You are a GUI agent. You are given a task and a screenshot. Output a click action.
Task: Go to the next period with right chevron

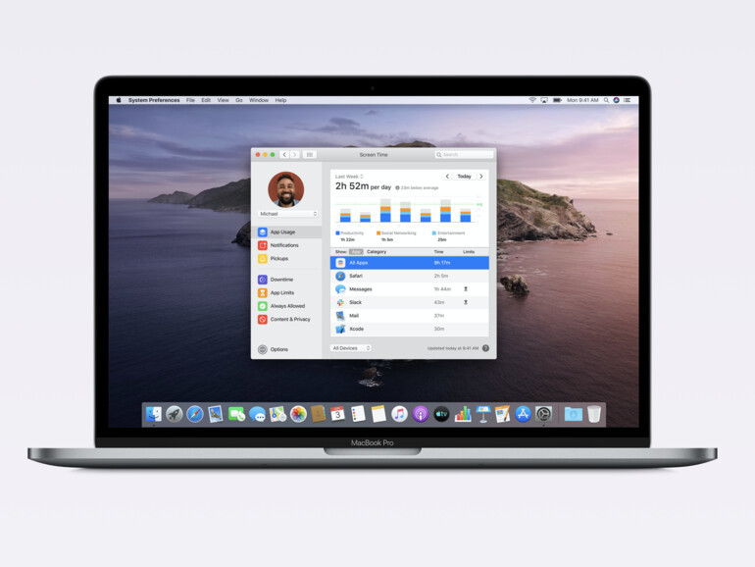point(480,177)
